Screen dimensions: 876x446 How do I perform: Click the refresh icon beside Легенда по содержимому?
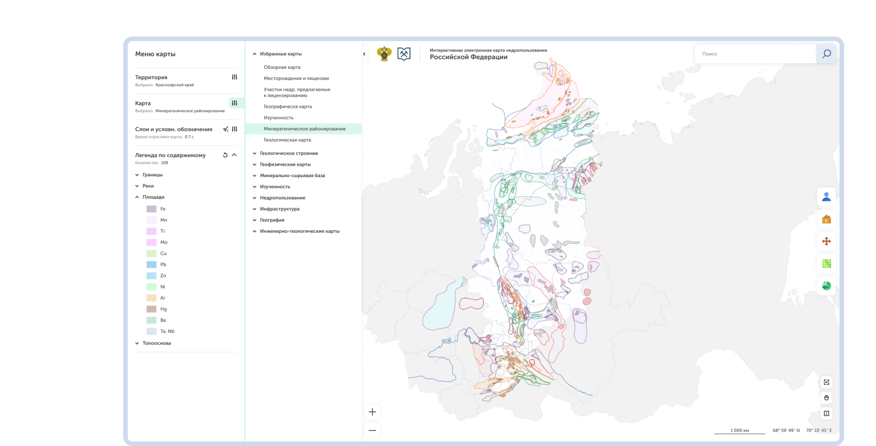pyautogui.click(x=225, y=155)
